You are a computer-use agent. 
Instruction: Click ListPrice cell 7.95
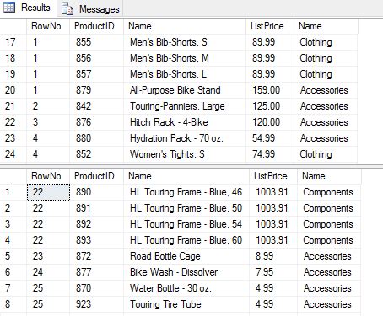(x=273, y=272)
